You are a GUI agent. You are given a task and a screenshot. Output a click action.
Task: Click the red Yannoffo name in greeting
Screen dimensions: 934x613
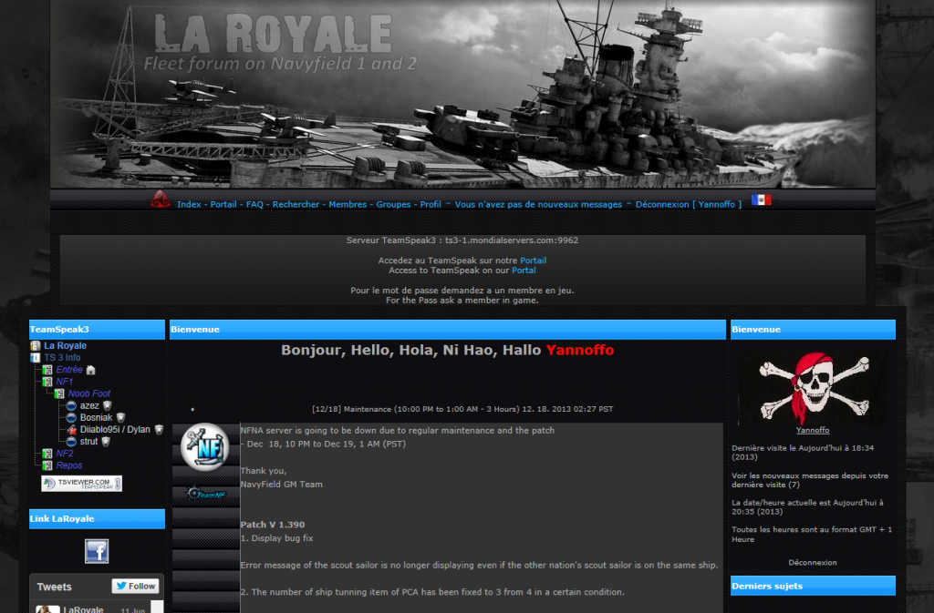(x=579, y=350)
